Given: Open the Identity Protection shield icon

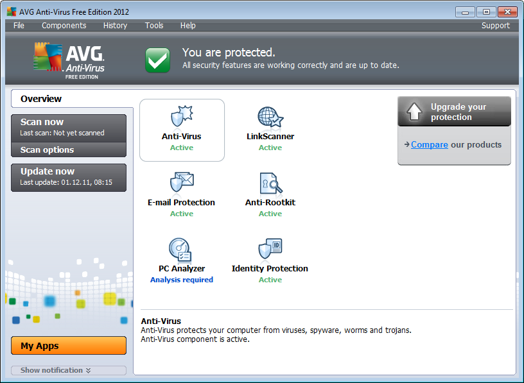Looking at the screenshot, I should click(270, 249).
